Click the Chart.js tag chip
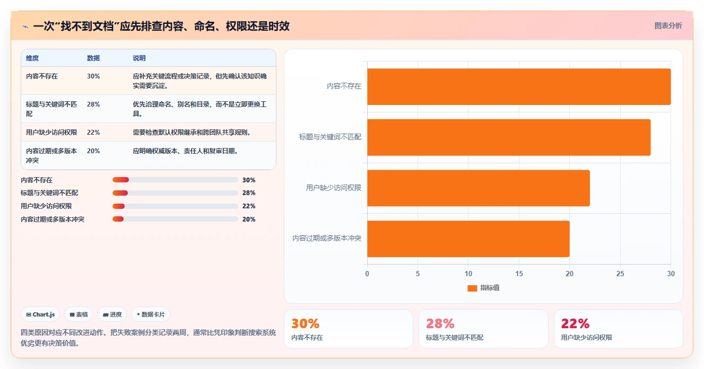 click(41, 314)
